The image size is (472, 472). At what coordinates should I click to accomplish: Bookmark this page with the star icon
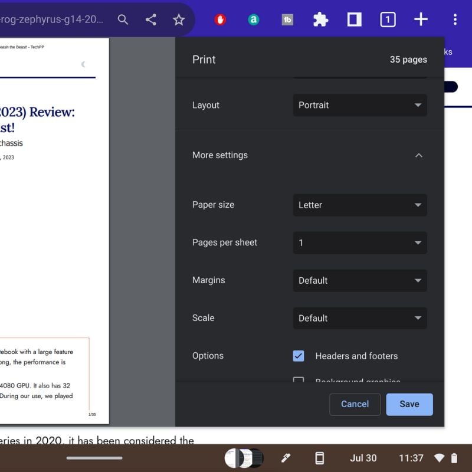(x=178, y=19)
